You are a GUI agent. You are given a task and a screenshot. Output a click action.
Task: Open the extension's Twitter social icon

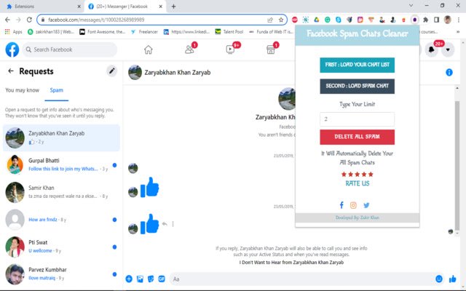(x=366, y=205)
